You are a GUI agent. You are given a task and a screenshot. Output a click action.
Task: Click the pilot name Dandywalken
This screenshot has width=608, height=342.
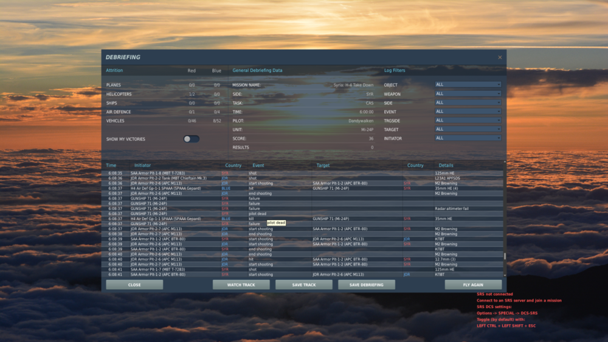tap(361, 120)
